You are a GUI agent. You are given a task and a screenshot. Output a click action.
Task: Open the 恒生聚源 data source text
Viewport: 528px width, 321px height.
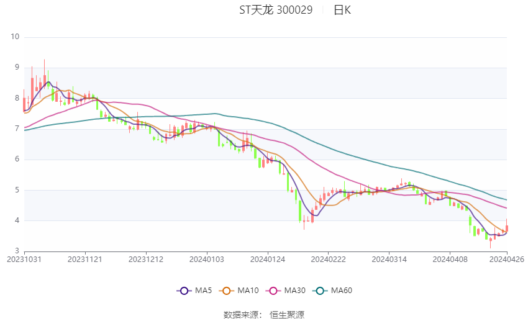coord(287,315)
